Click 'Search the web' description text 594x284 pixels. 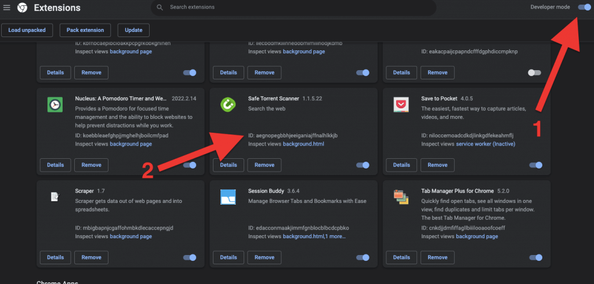tap(267, 109)
